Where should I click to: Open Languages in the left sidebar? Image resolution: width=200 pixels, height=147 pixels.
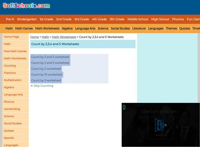[x=15, y=144]
